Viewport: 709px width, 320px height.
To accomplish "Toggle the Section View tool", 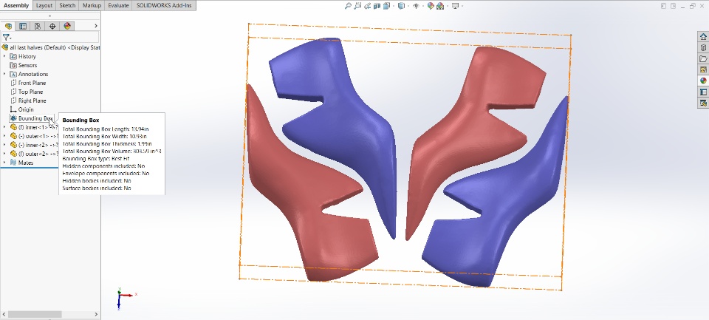I will pyautogui.click(x=377, y=6).
